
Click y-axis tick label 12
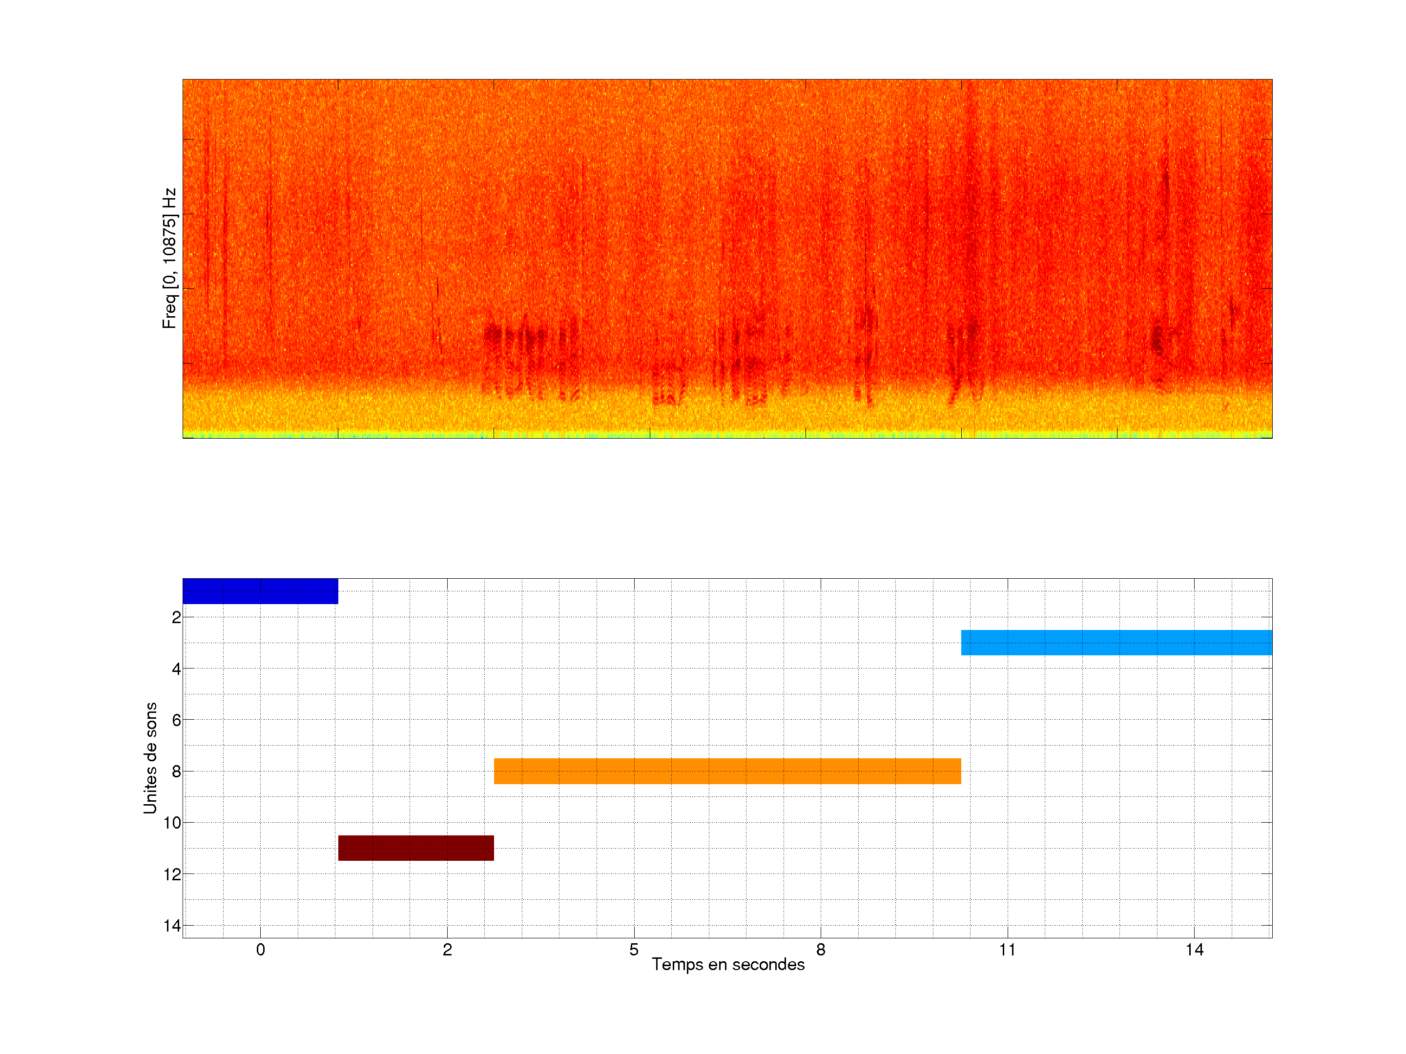coord(172,874)
